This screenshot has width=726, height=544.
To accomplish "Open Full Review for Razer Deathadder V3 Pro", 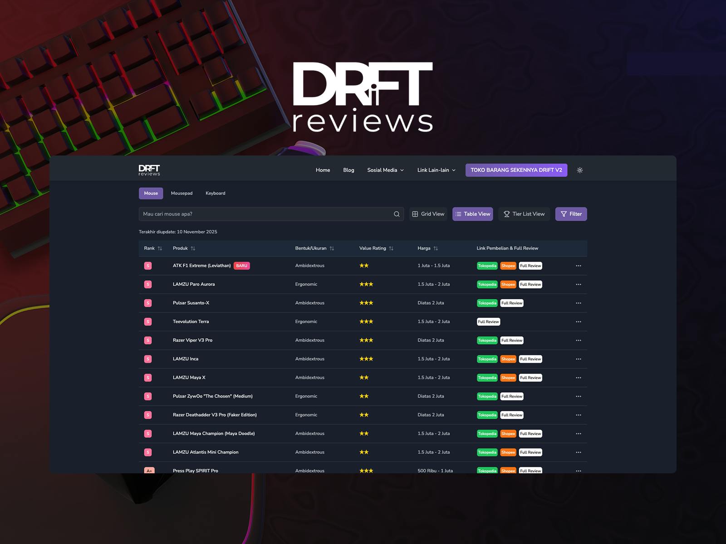I will pos(512,415).
